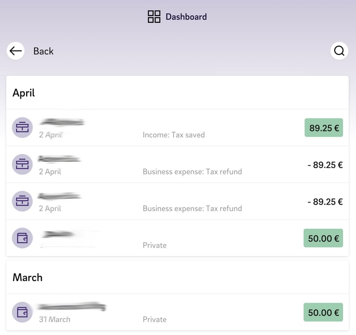The image size is (356, 335).
Task: Click the wallet icon of 31 March transaction
Action: pos(22,312)
